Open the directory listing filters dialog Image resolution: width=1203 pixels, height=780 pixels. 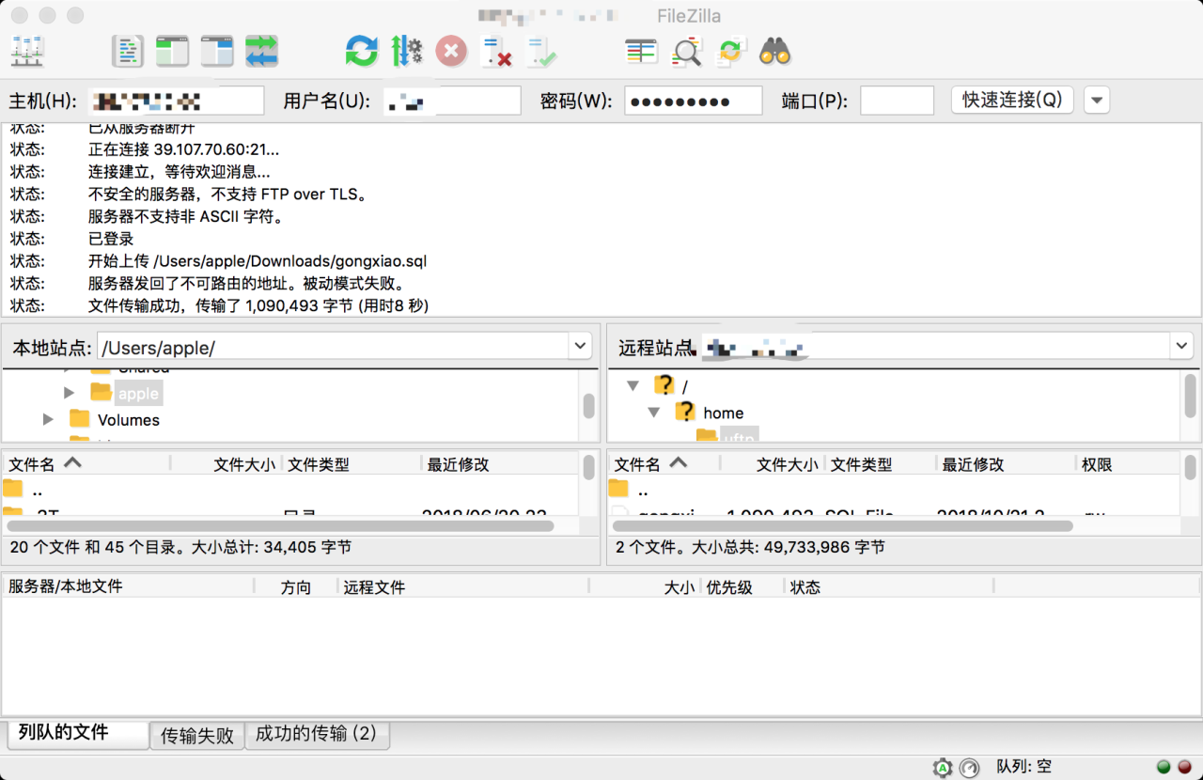click(x=642, y=51)
